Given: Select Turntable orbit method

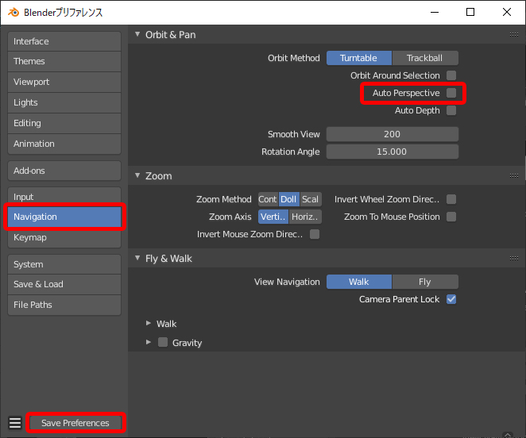Looking at the screenshot, I should (x=358, y=58).
